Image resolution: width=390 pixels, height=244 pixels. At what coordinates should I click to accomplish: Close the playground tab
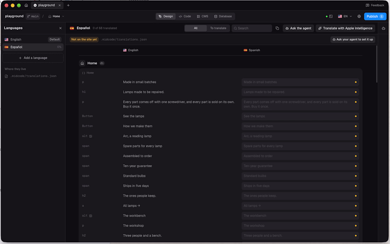click(60, 5)
